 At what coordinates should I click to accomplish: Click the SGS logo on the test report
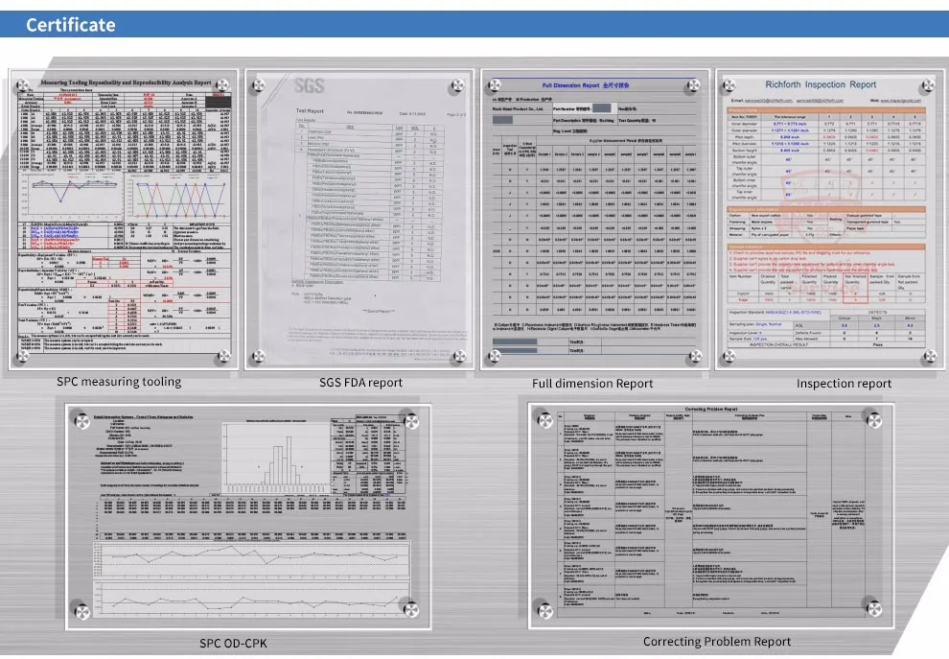coord(305,87)
